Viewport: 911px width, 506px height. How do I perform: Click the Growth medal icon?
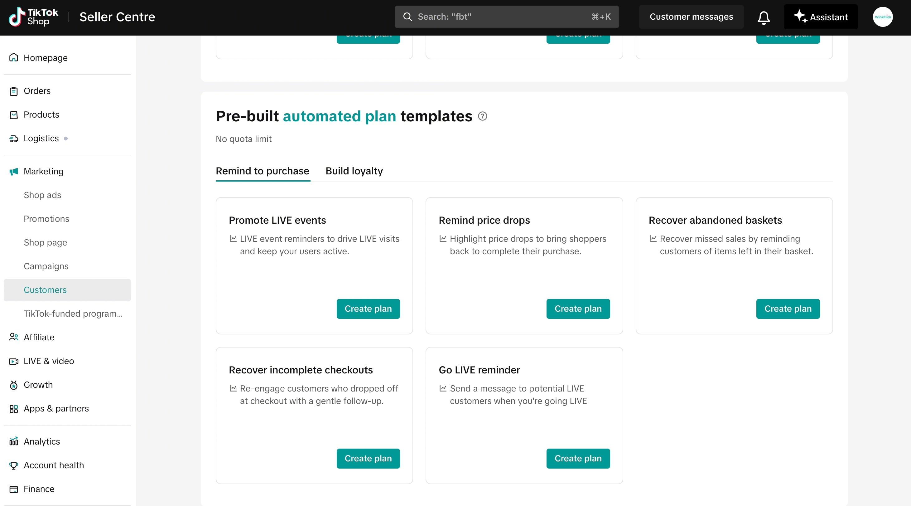point(13,385)
